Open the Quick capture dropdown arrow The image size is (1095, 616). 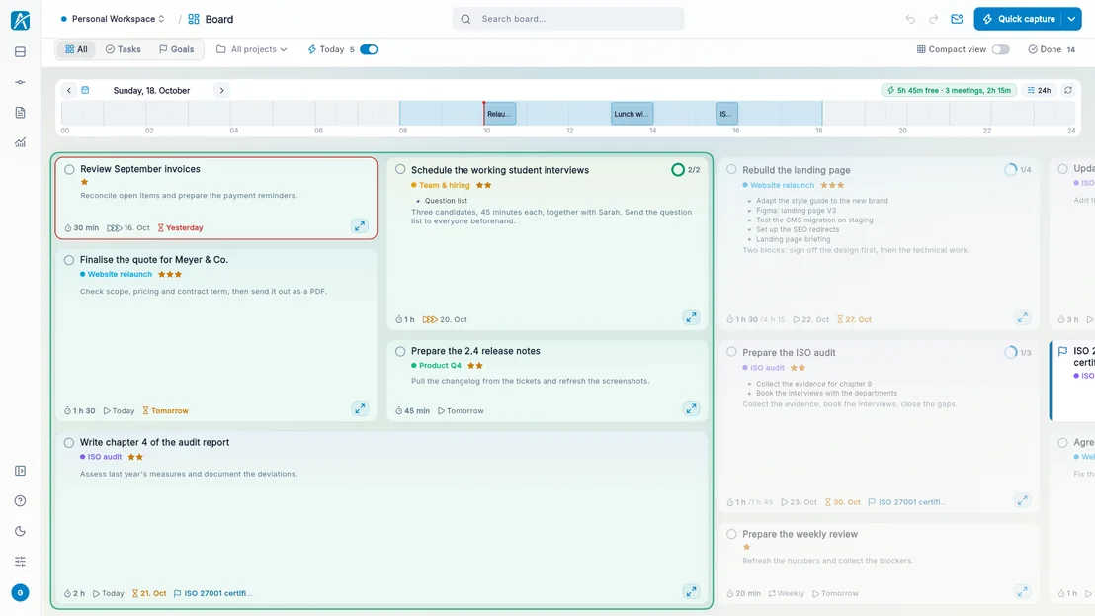[1071, 19]
